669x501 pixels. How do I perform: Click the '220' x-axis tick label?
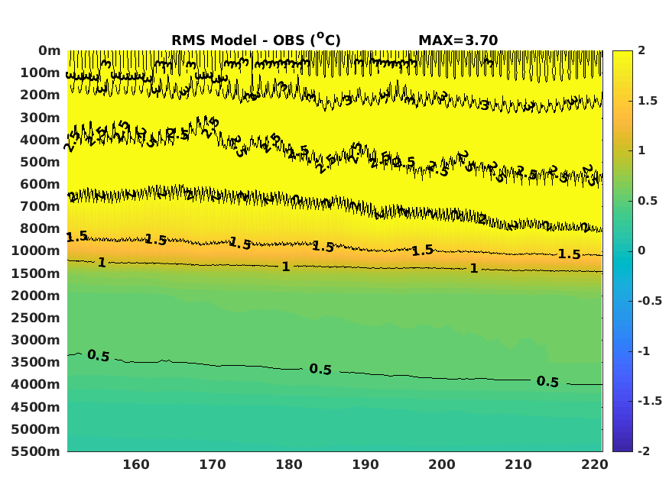click(x=594, y=464)
